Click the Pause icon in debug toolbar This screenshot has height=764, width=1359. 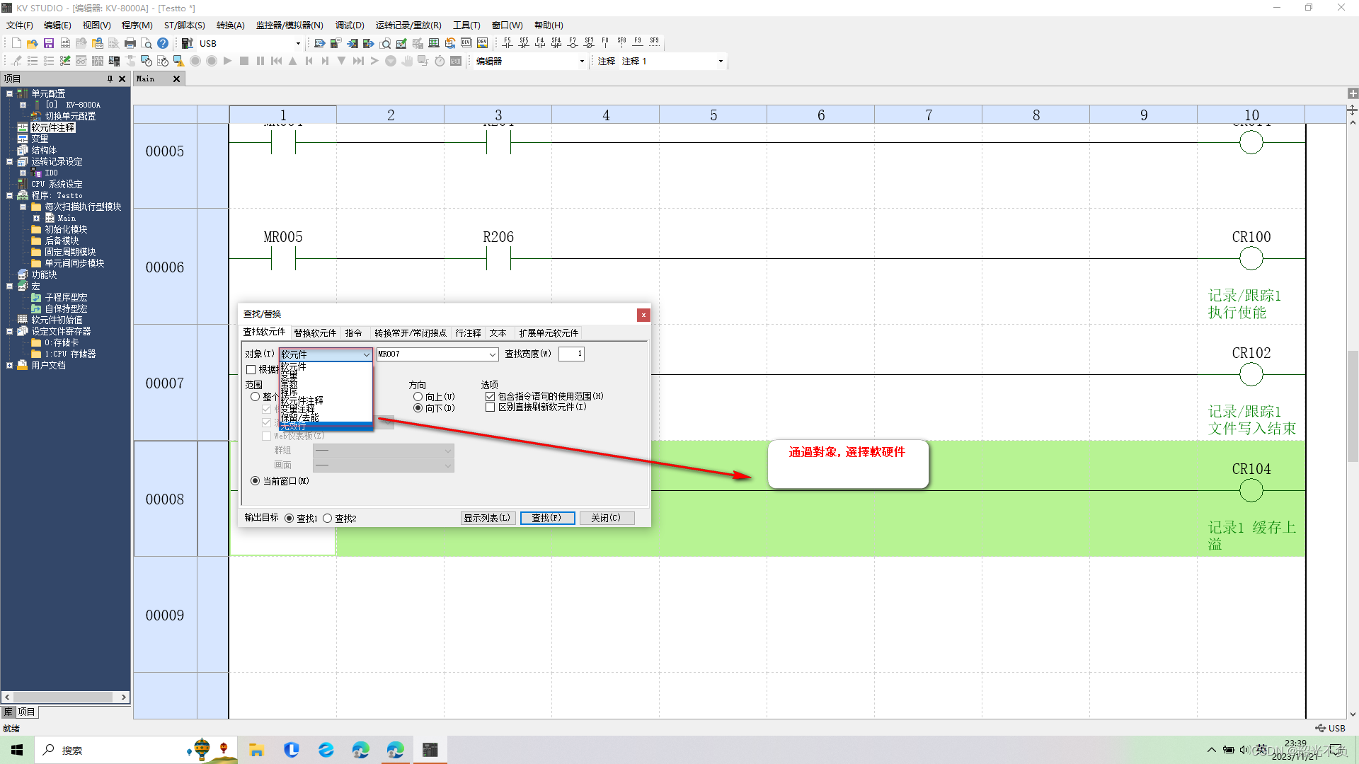point(260,61)
